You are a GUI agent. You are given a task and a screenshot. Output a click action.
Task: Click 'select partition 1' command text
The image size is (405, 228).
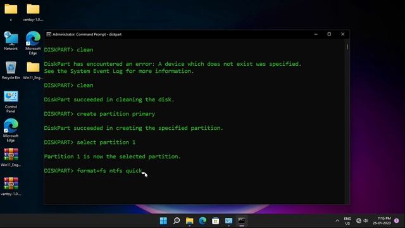point(106,142)
